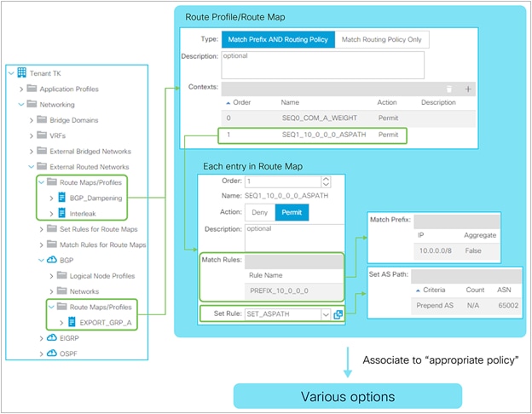The height and width of the screenshot is (414, 532).
Task: Click the BGP cloud icon
Action: pos(51,260)
